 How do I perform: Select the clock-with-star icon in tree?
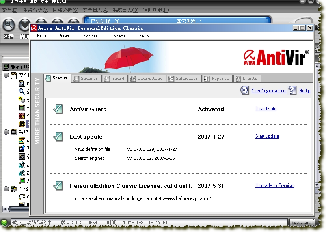coord(22,99)
